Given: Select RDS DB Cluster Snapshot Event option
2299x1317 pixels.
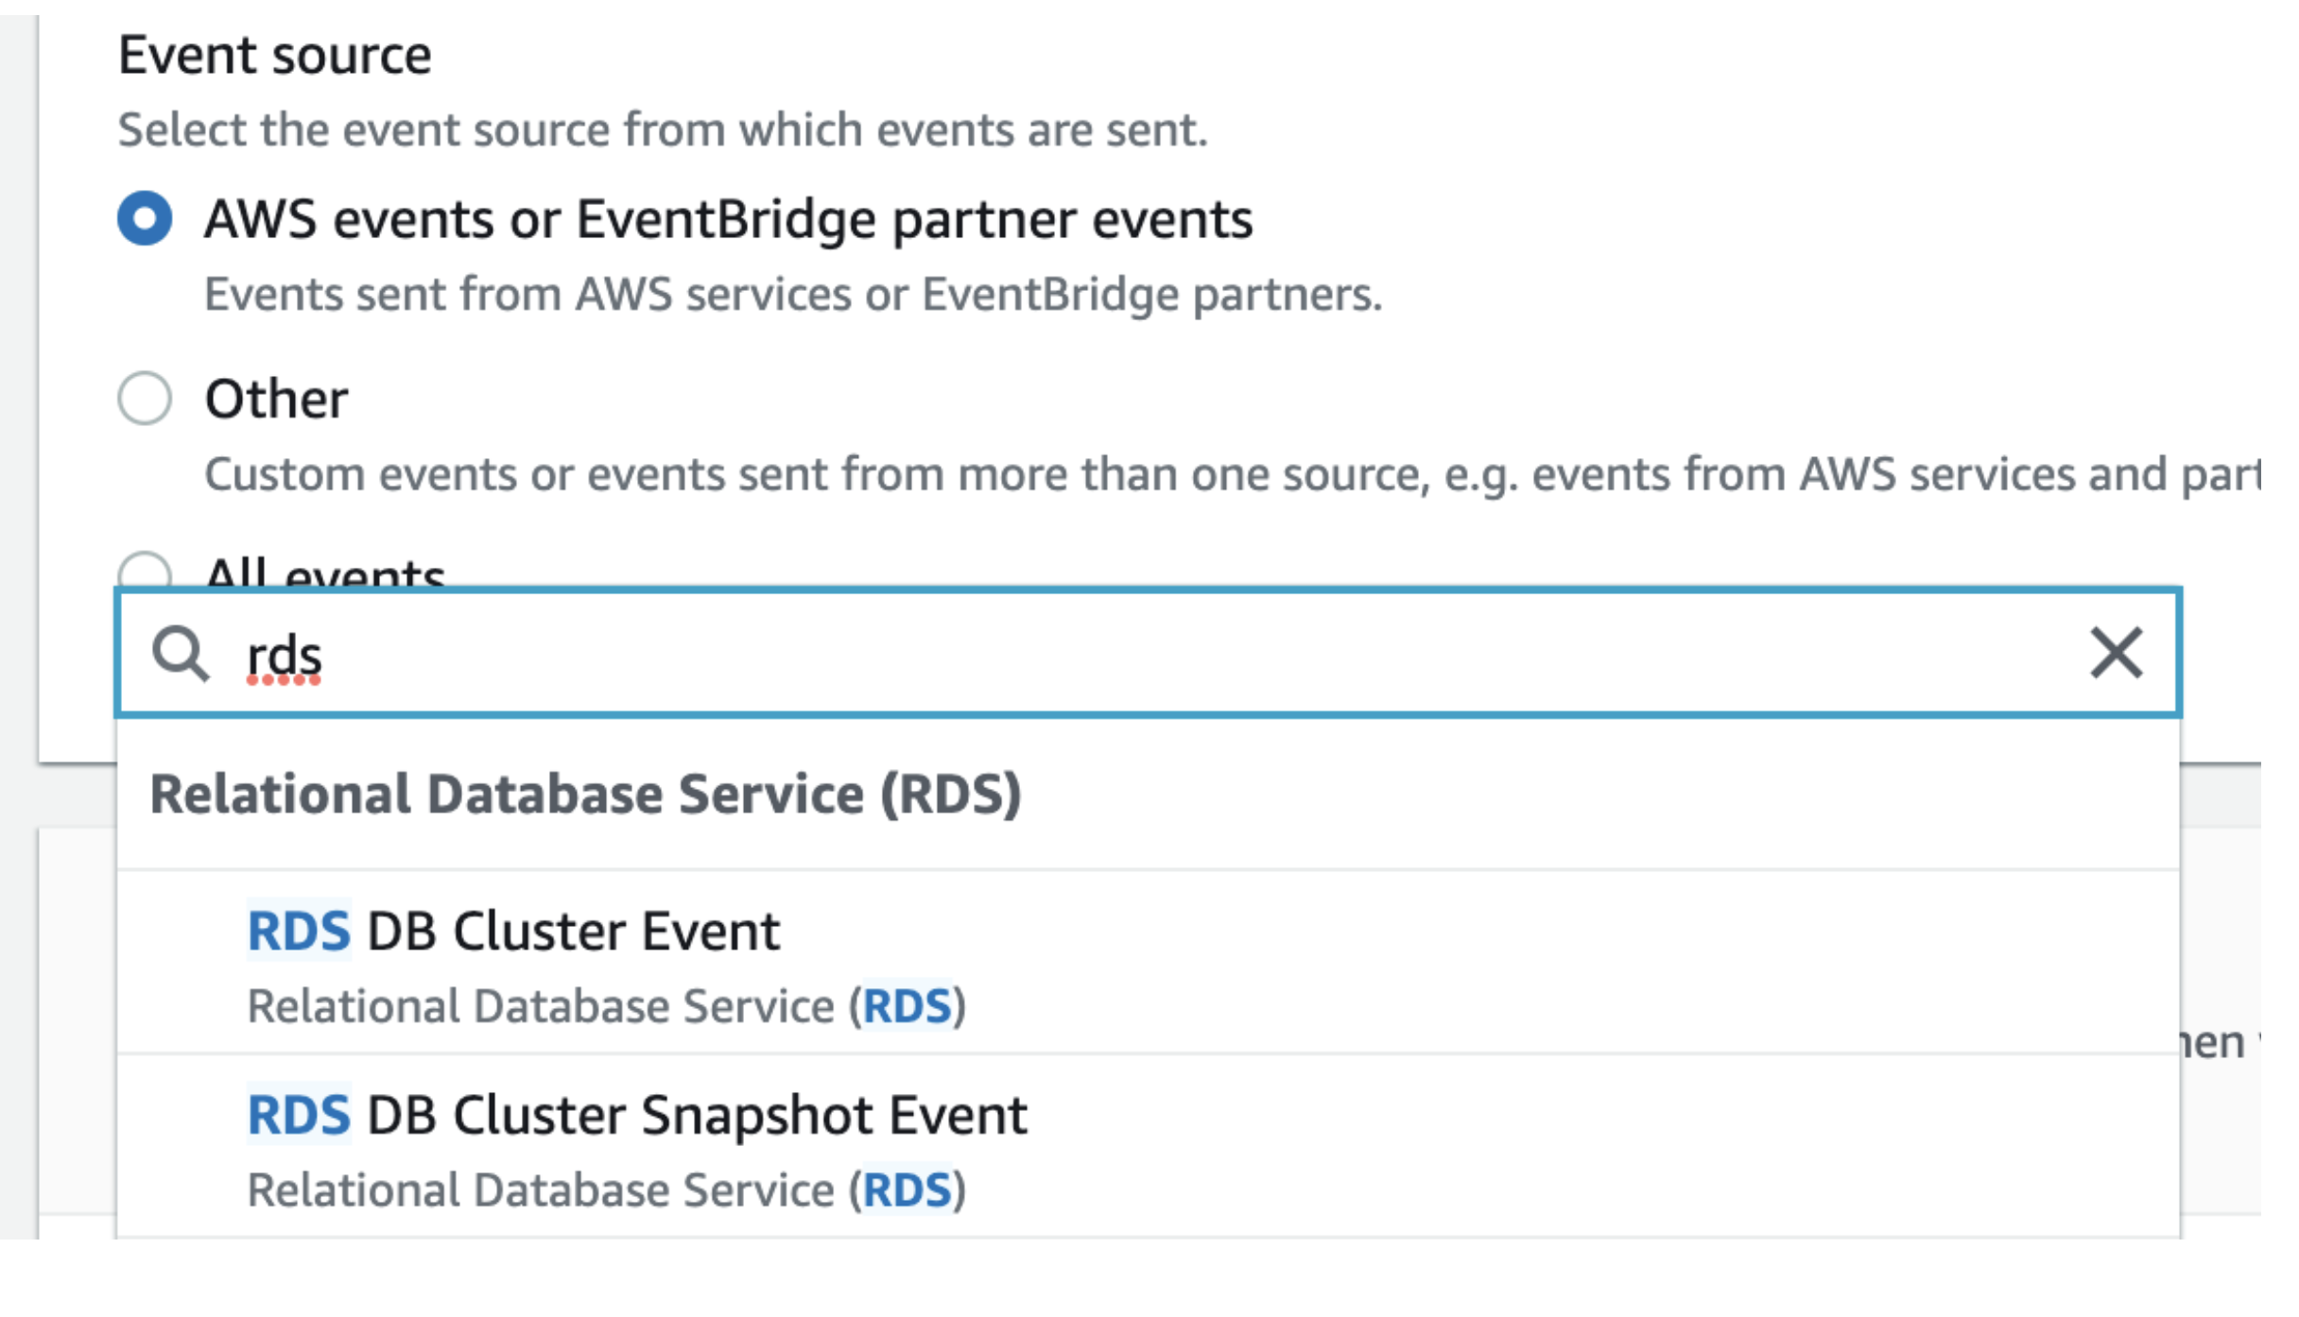Looking at the screenshot, I should pos(637,1113).
